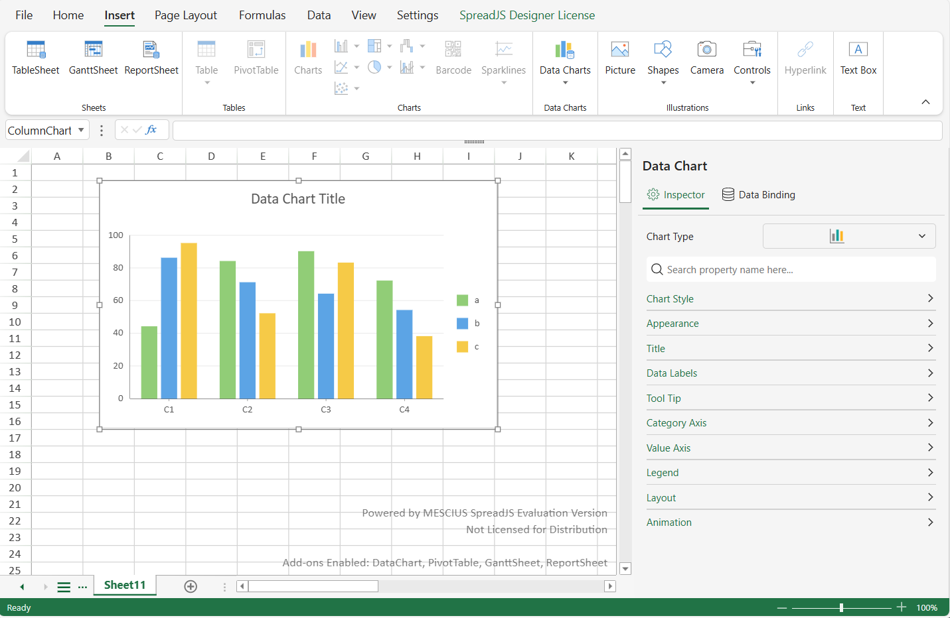The height and width of the screenshot is (618, 950).
Task: Select row 20 header
Action: pos(15,487)
